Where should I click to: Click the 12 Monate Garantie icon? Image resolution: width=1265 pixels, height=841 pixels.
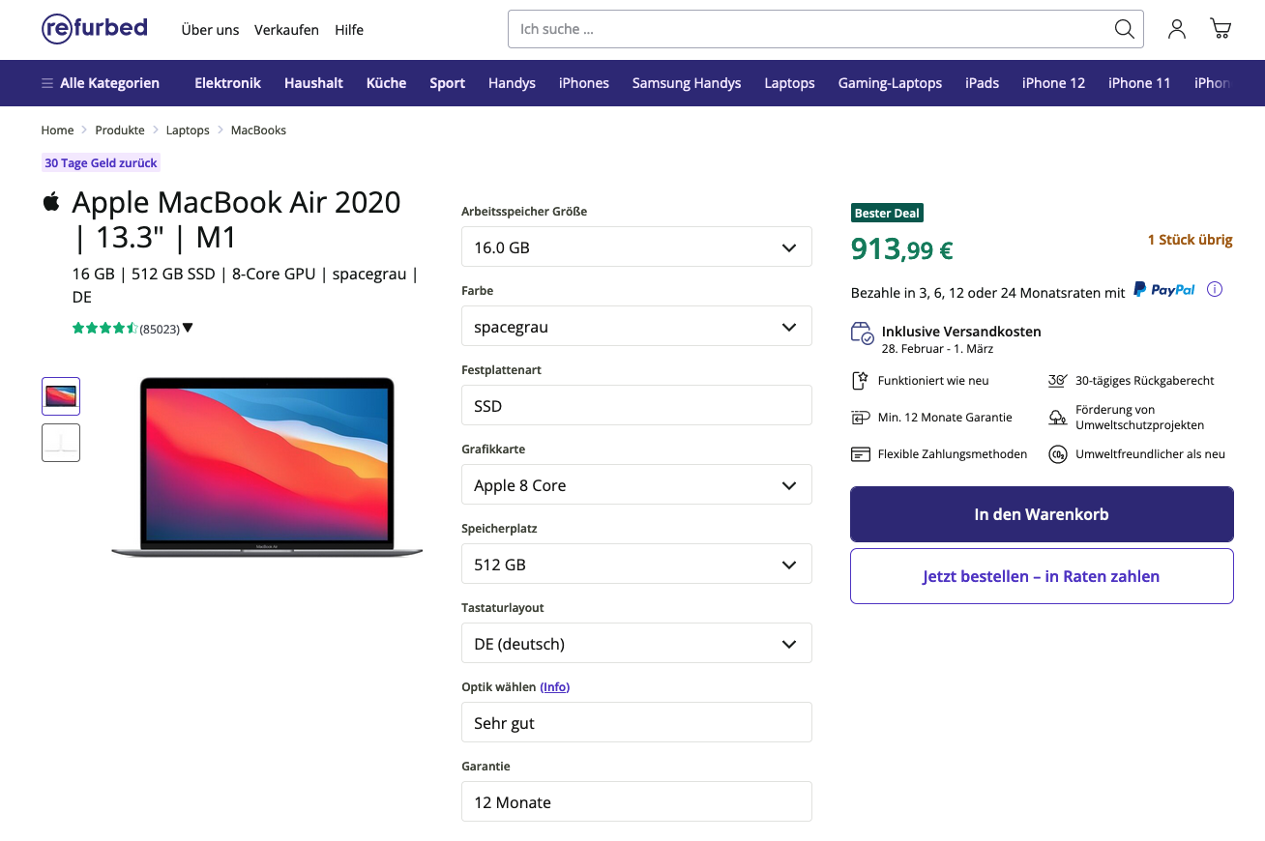coord(860,418)
